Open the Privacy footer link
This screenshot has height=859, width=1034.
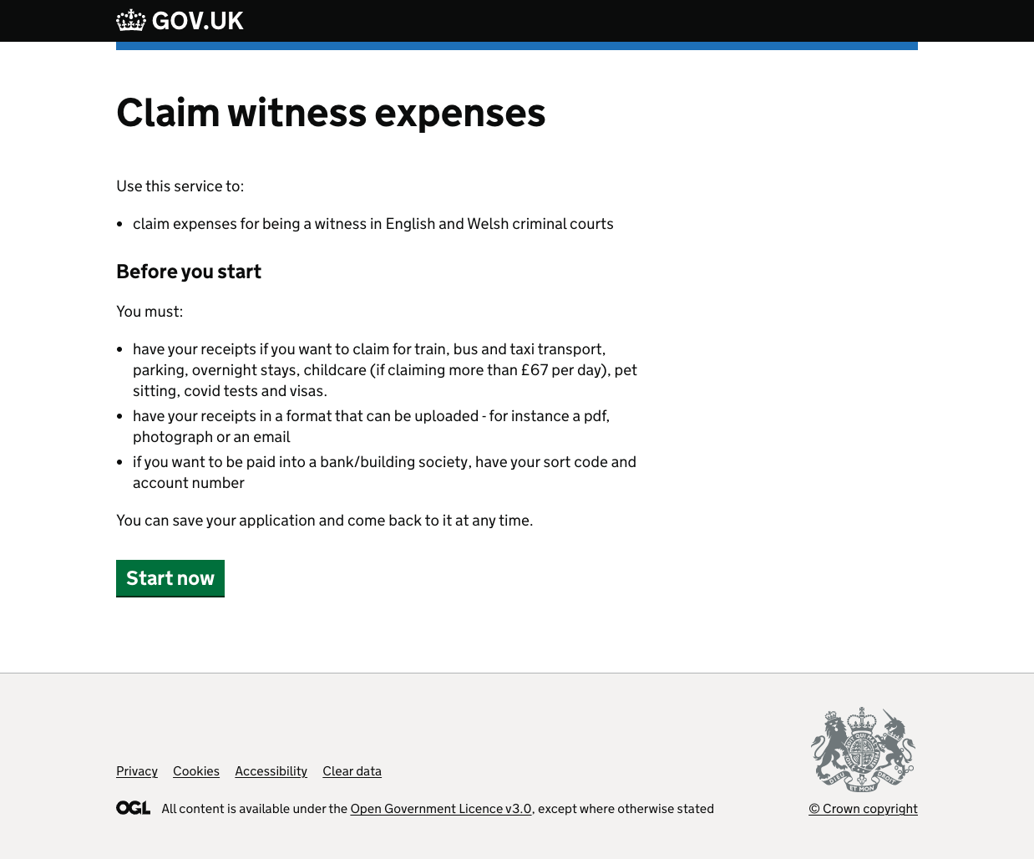click(137, 771)
